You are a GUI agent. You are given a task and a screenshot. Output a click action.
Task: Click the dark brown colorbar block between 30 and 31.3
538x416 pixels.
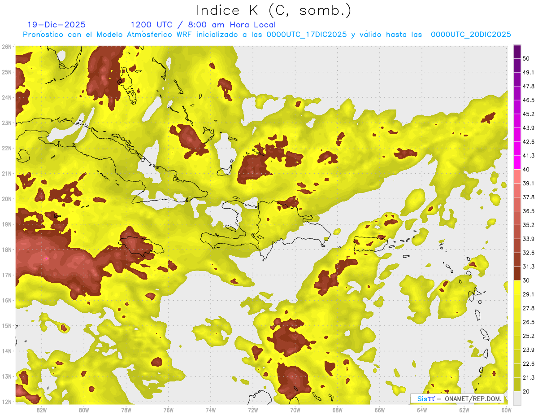[x=517, y=274]
